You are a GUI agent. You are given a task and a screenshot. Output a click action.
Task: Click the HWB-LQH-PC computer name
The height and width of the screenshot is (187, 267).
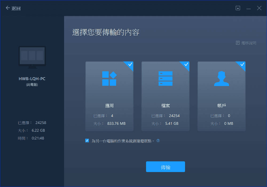(x=32, y=79)
